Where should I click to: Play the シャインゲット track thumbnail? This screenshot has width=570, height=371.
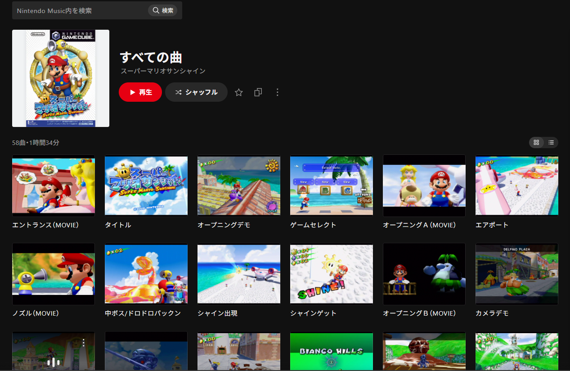click(332, 274)
